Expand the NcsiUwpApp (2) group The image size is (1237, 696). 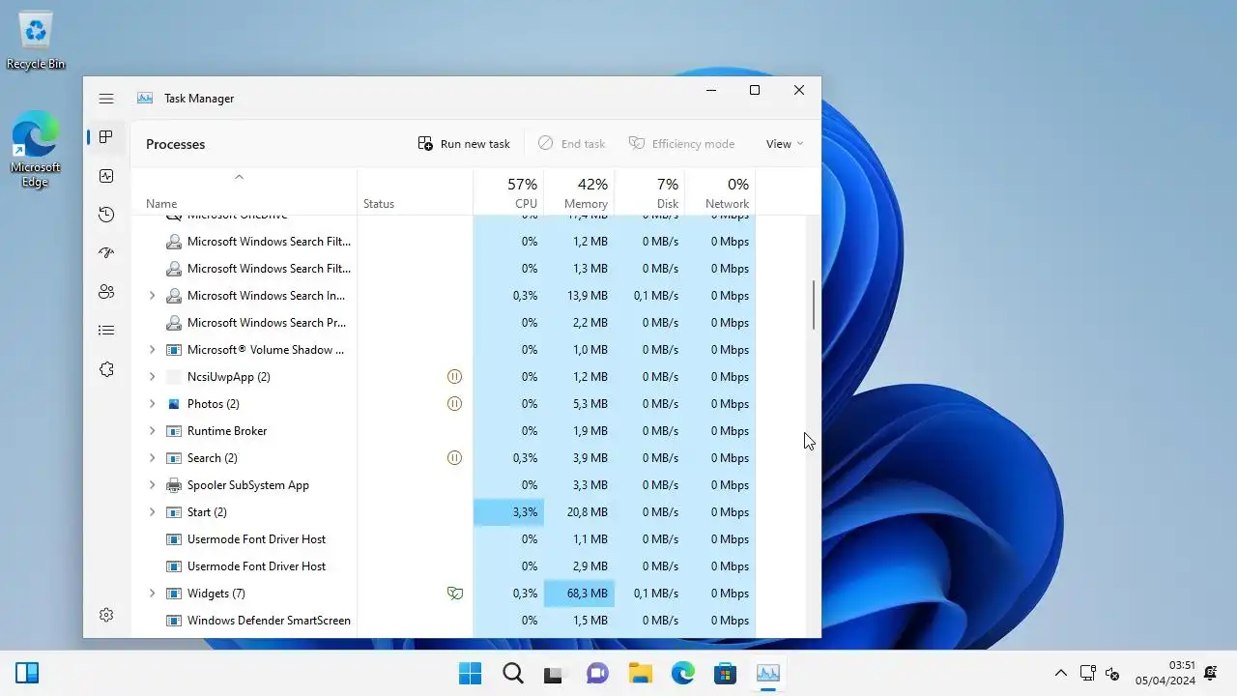coord(152,377)
